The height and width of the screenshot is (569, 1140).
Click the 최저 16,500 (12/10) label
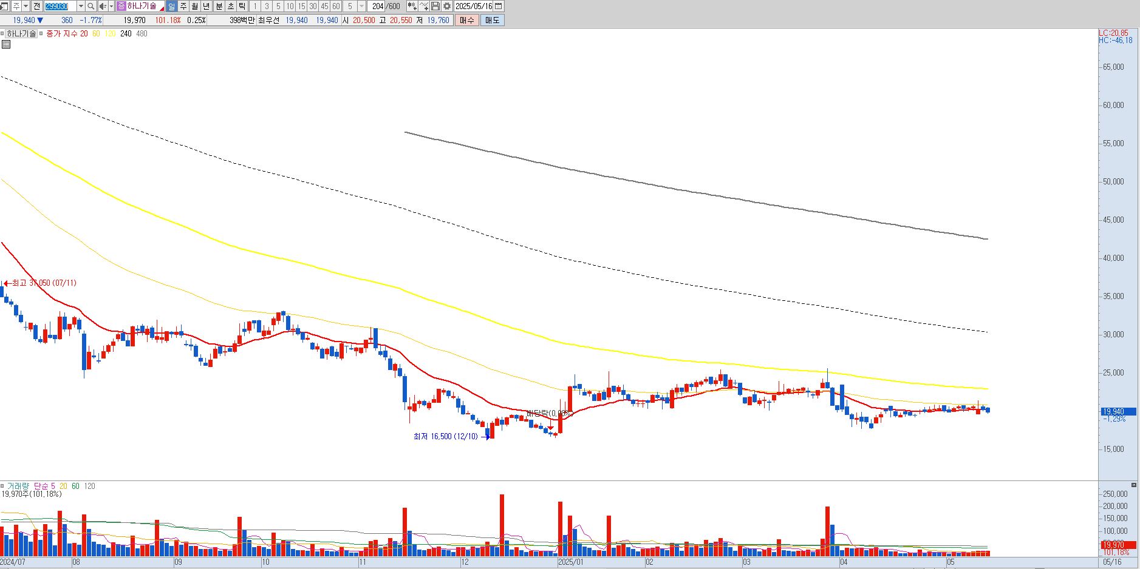pos(446,436)
